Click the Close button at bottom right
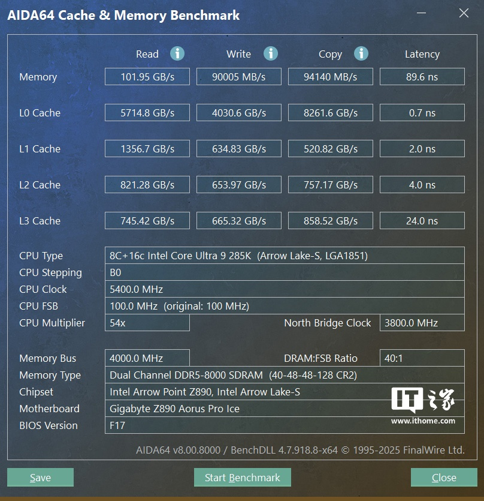 pos(443,478)
